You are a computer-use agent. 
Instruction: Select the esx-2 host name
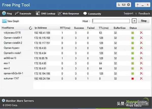tap(7, 68)
